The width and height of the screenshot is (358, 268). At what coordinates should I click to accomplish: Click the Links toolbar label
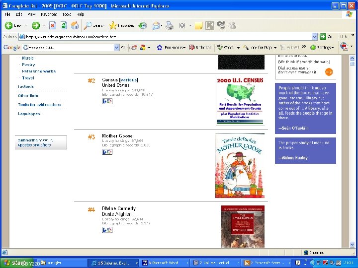pos(344,36)
